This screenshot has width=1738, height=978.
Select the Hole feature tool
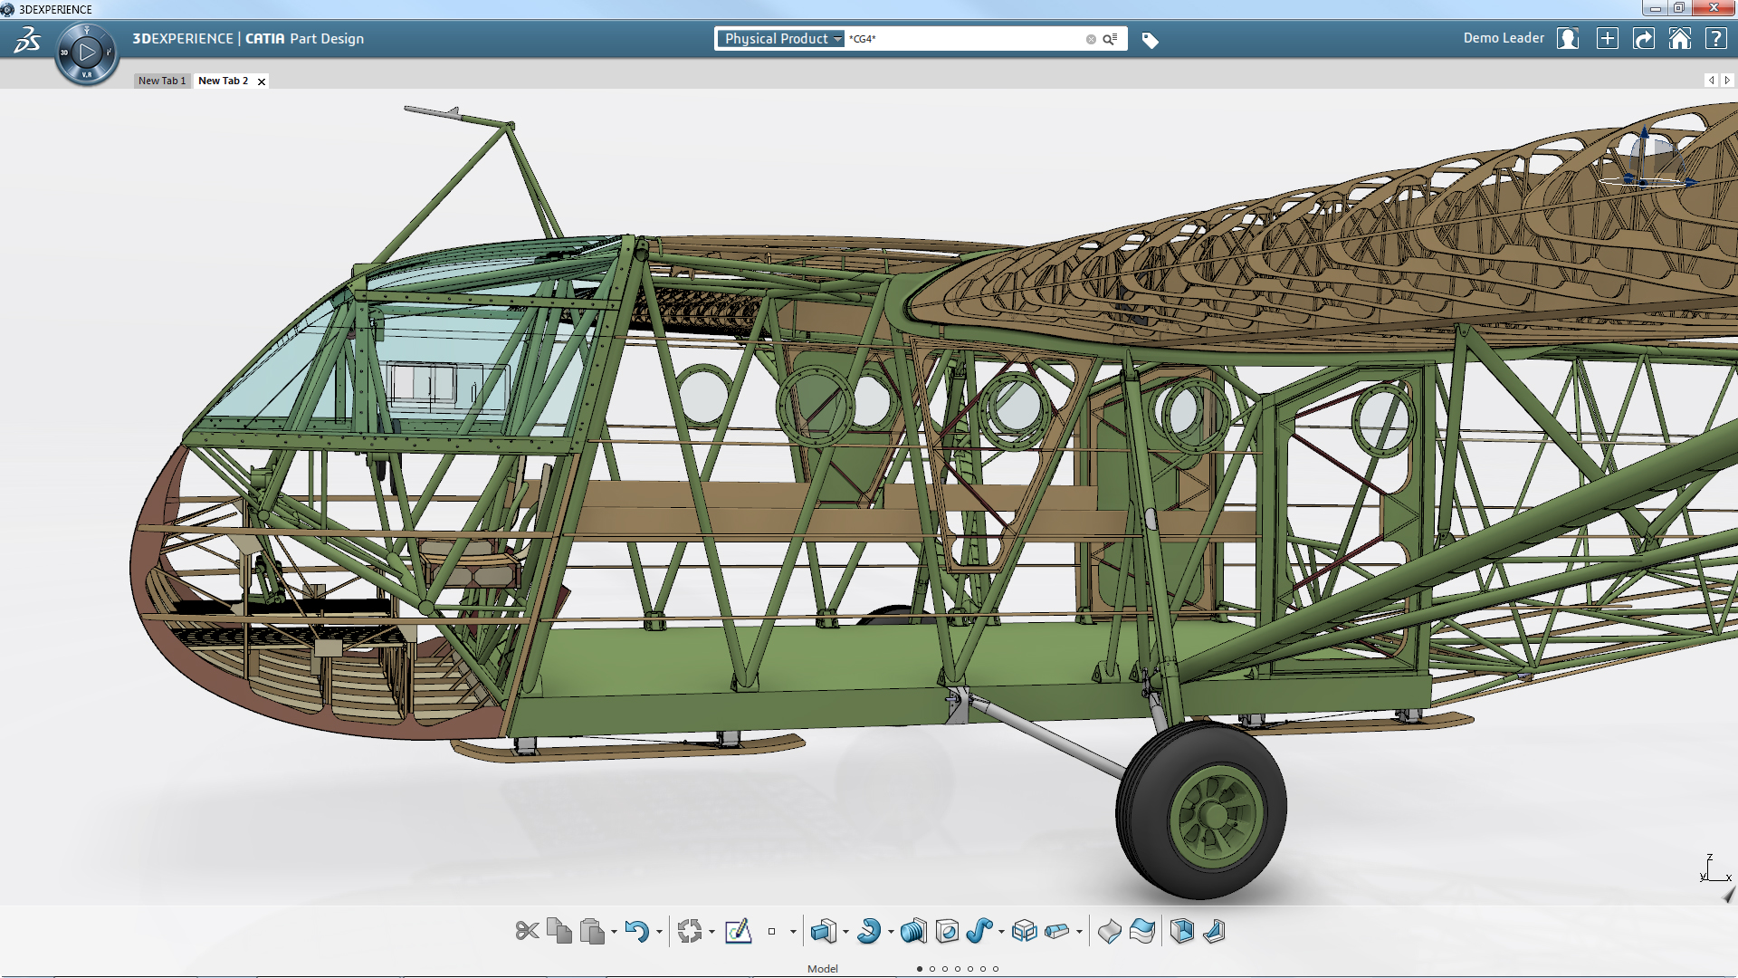947,931
